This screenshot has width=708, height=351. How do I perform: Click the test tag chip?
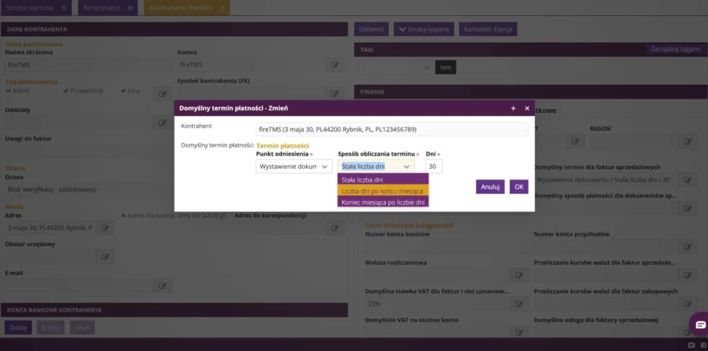click(x=446, y=68)
